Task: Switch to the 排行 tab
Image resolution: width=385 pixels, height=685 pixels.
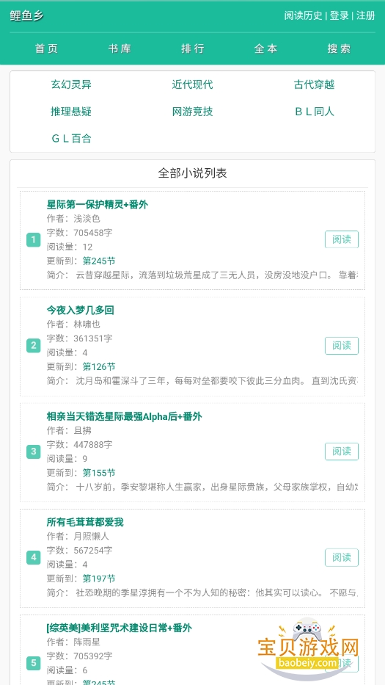Action: [x=192, y=48]
